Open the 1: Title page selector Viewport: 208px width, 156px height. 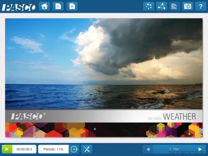point(174,149)
